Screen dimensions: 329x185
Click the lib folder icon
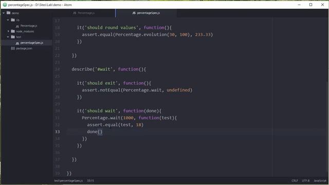coord(13,20)
